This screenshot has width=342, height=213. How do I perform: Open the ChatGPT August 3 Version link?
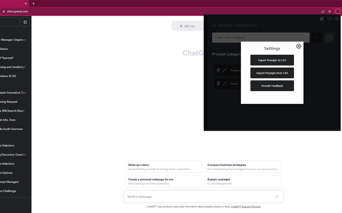point(246,207)
